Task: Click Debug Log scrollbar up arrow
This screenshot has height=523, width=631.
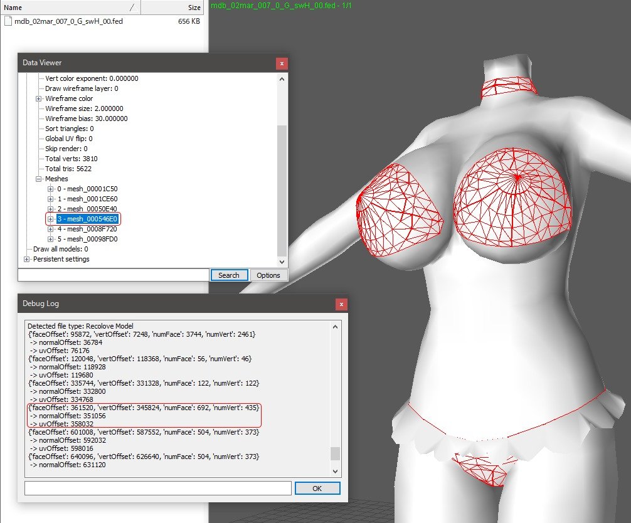Action: click(x=335, y=327)
